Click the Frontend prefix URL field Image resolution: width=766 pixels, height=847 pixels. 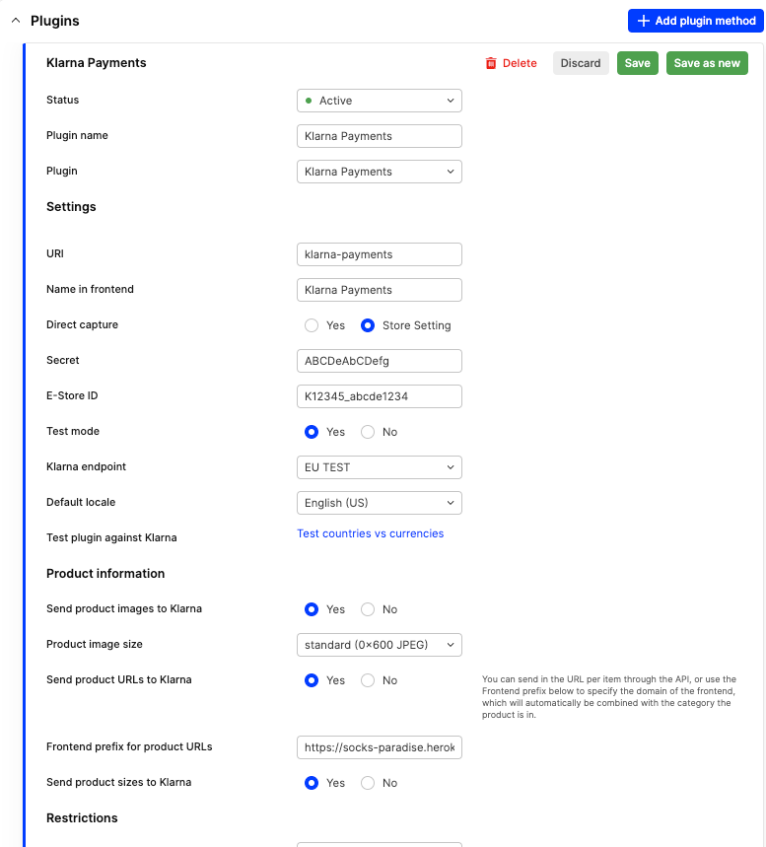click(379, 747)
